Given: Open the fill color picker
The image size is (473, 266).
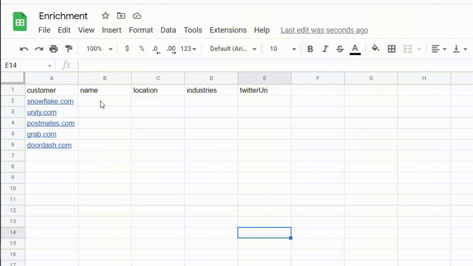Looking at the screenshot, I should [375, 49].
